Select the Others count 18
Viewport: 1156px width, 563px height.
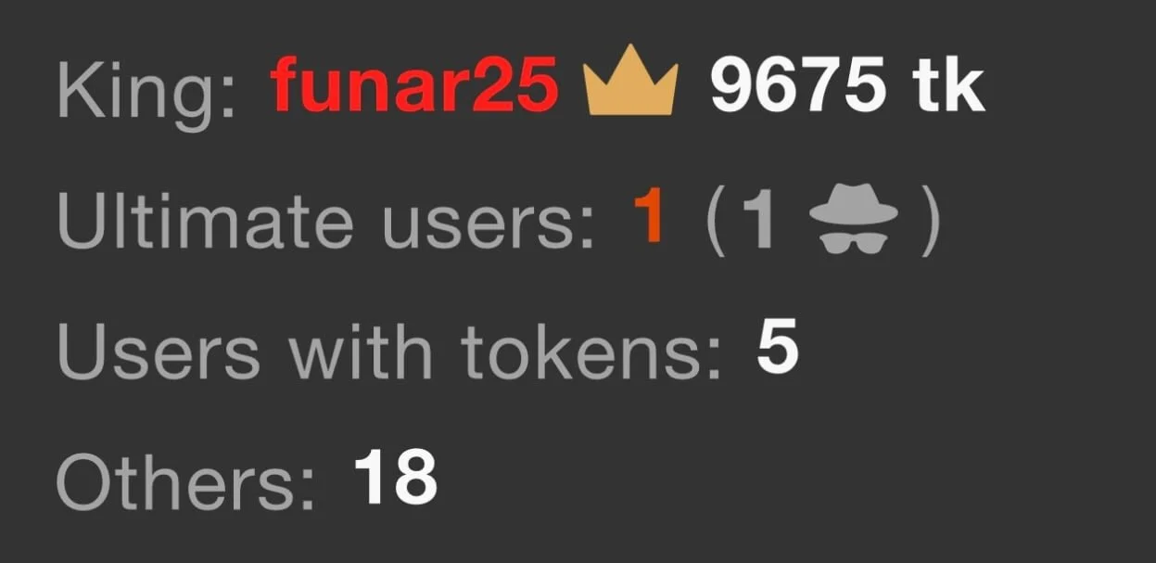[x=396, y=480]
